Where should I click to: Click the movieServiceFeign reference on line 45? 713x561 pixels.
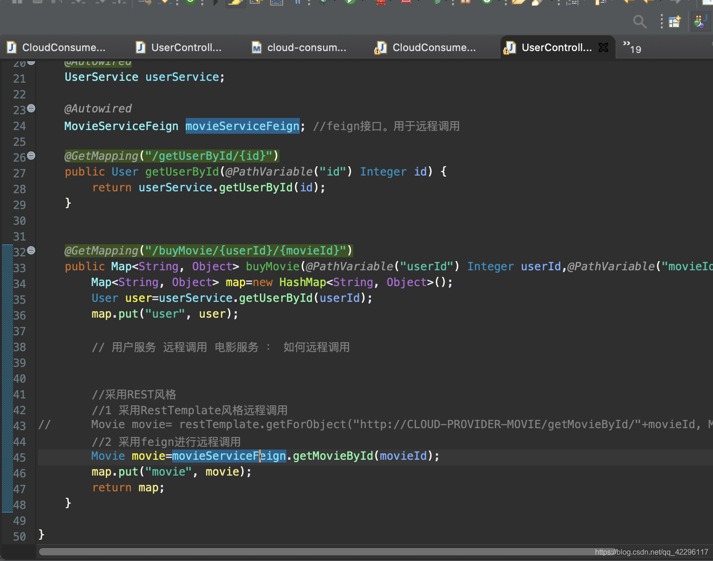[x=229, y=456]
